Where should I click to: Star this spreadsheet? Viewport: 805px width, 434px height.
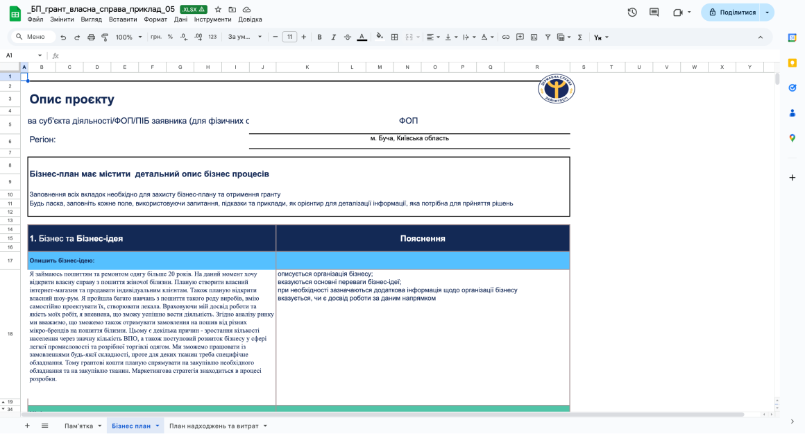tap(218, 9)
